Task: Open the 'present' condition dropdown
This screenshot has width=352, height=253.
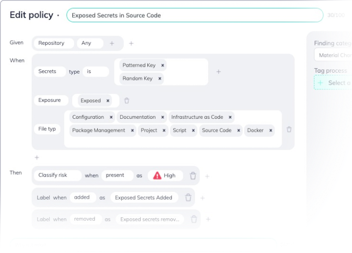Action: tap(117, 176)
